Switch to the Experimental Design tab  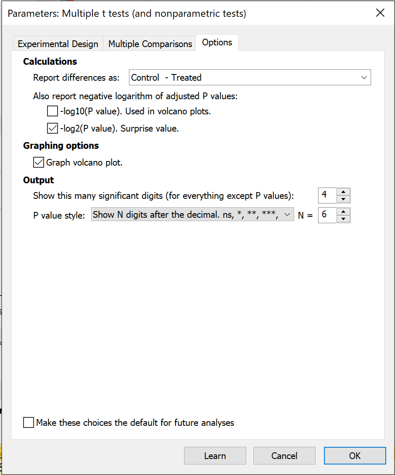coord(58,44)
